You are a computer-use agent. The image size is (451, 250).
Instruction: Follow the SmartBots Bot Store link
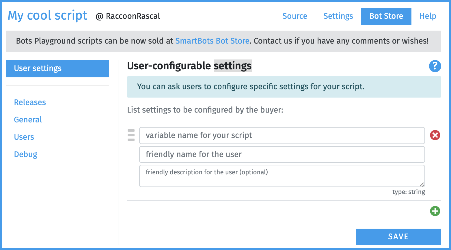(x=212, y=41)
